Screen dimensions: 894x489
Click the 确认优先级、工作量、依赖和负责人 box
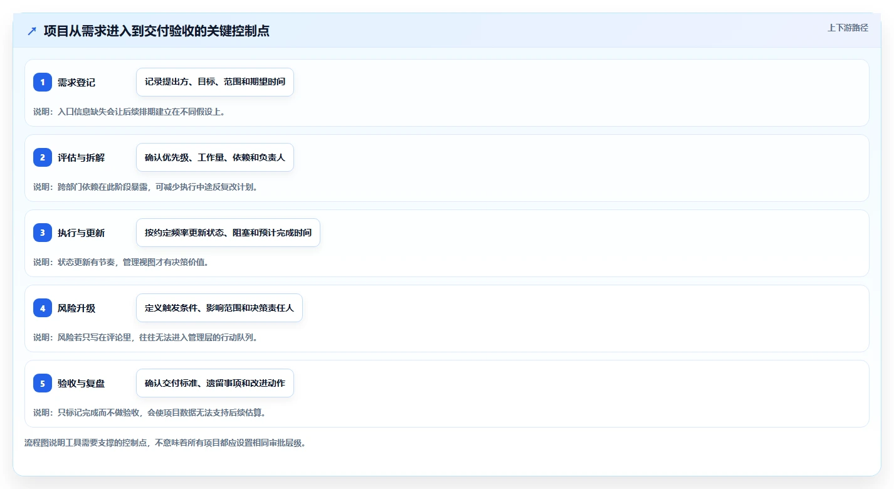[215, 157]
